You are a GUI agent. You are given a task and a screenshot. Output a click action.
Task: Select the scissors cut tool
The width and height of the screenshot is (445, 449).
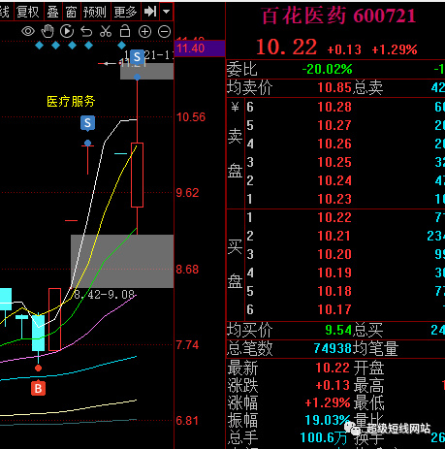106,31
